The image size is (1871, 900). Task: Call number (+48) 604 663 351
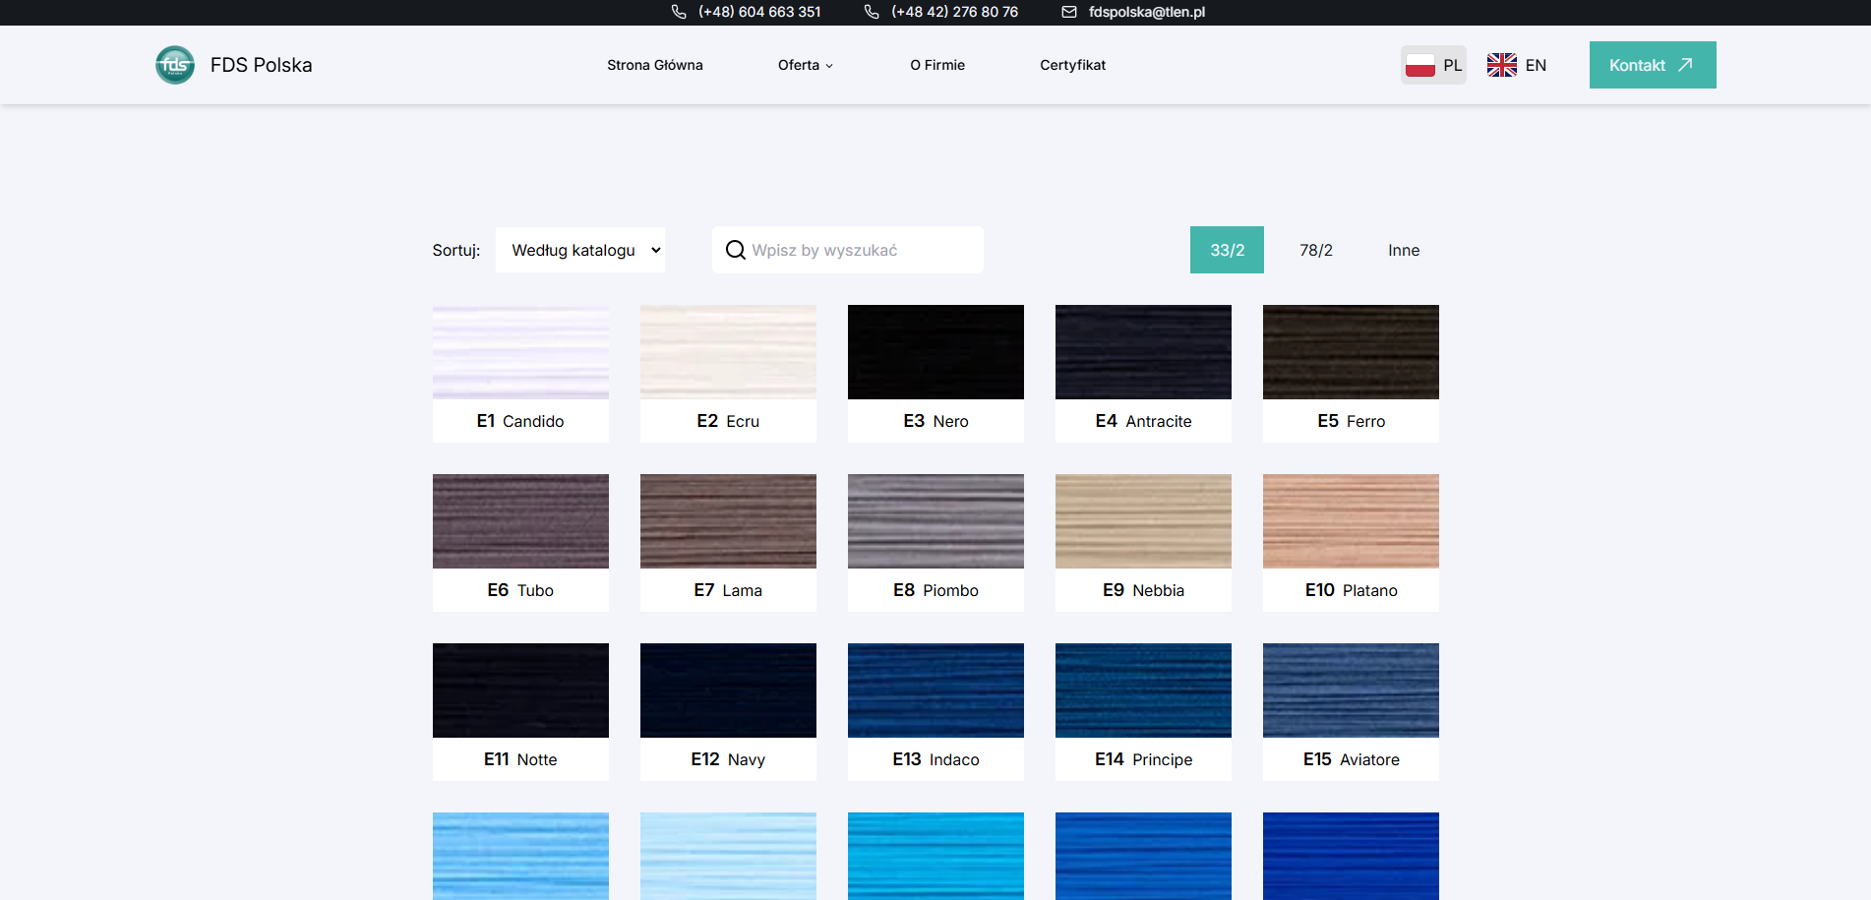(x=759, y=12)
